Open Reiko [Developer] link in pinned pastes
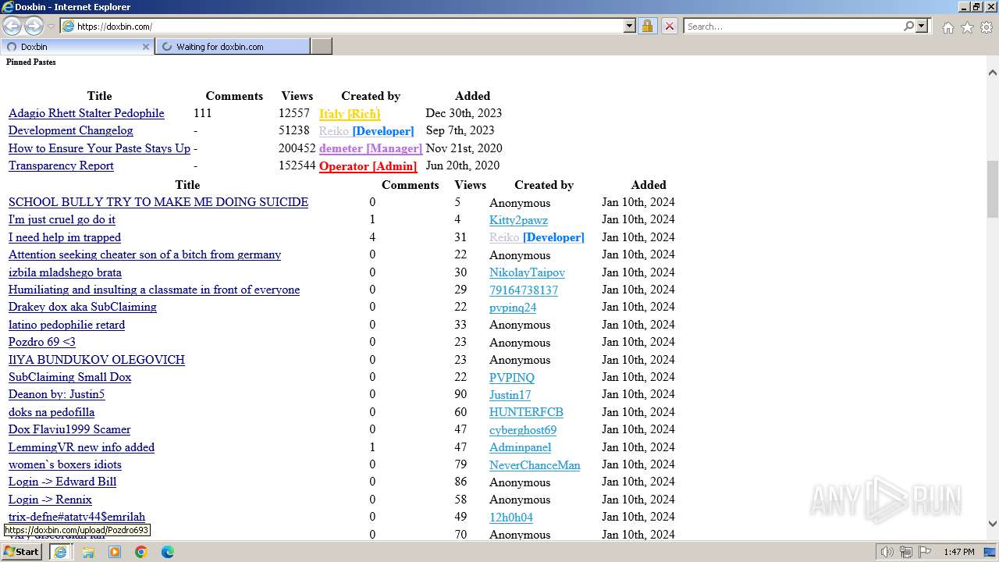The height and width of the screenshot is (562, 999). pos(367,131)
